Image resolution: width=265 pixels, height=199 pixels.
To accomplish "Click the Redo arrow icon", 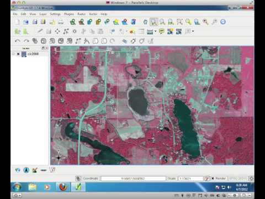I will [x=26, y=41].
